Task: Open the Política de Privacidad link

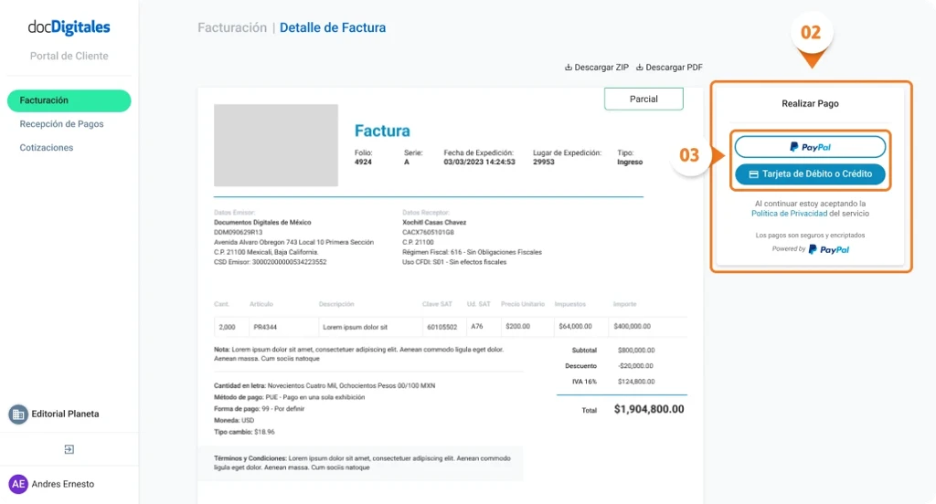Action: (789, 214)
